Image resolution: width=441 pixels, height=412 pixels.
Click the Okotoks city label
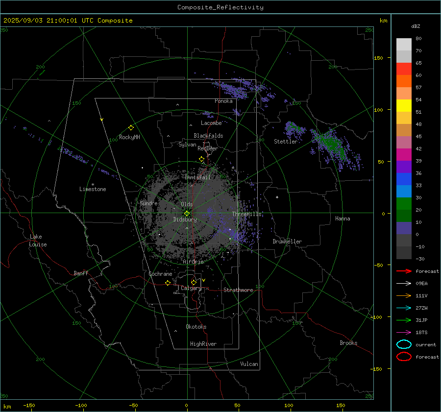(196, 327)
